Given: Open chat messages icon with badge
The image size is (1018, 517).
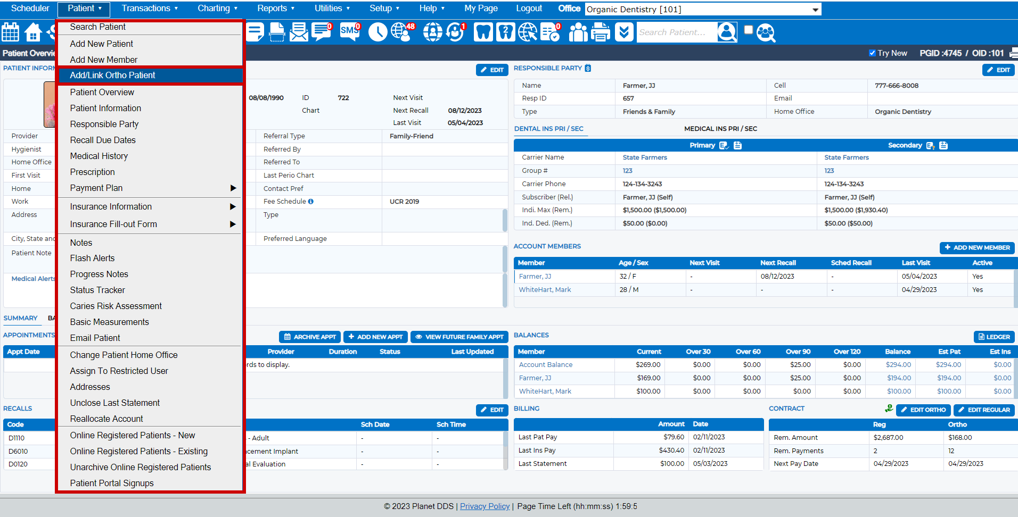Looking at the screenshot, I should pos(322,32).
